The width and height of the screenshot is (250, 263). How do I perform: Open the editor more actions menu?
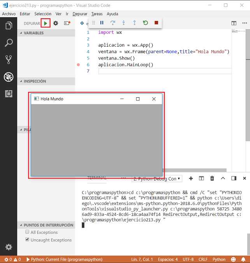click(245, 23)
